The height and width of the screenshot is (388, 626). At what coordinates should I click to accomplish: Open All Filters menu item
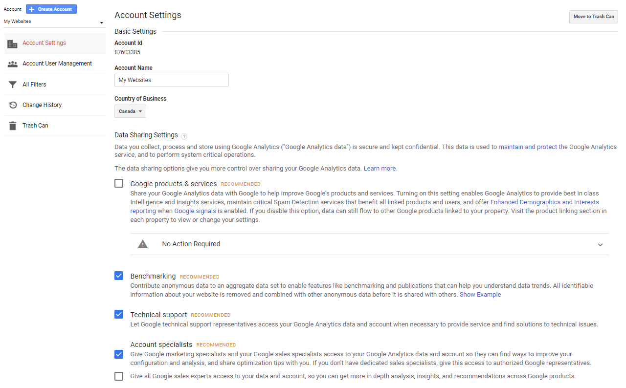pyautogui.click(x=55, y=85)
